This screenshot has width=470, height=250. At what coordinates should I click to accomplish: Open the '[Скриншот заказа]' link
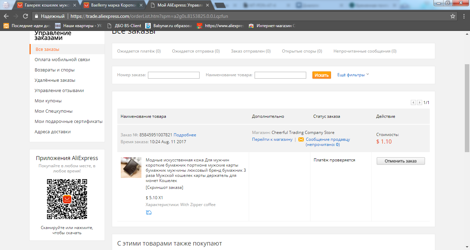pos(164,187)
